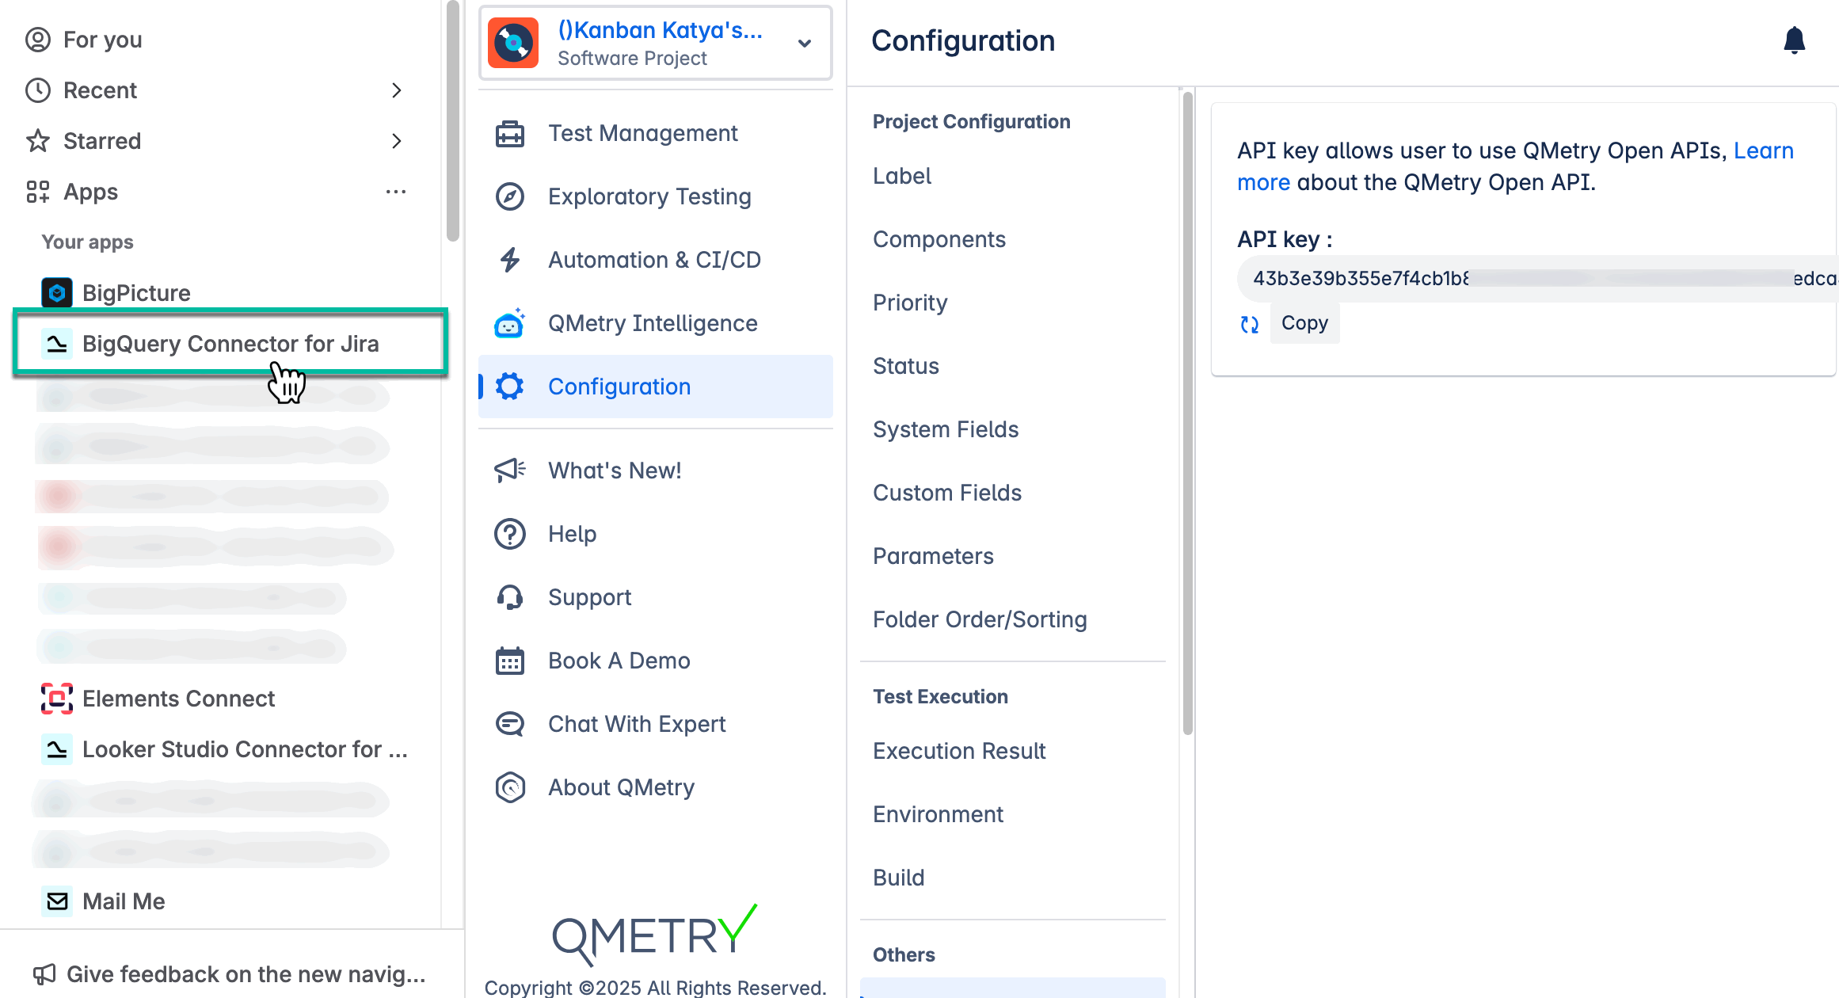Open the Apps overflow menu
The image size is (1839, 998).
click(396, 191)
